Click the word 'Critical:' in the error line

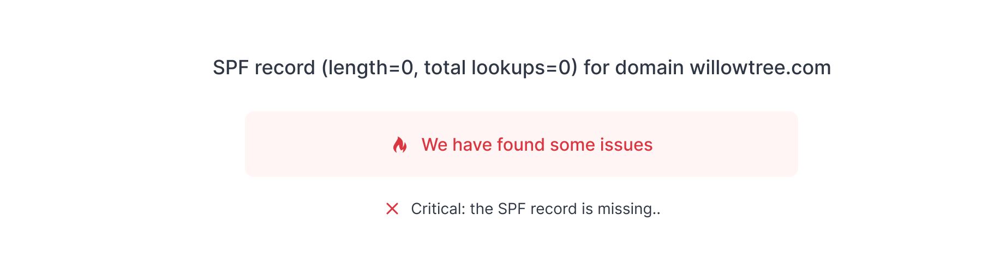click(438, 209)
